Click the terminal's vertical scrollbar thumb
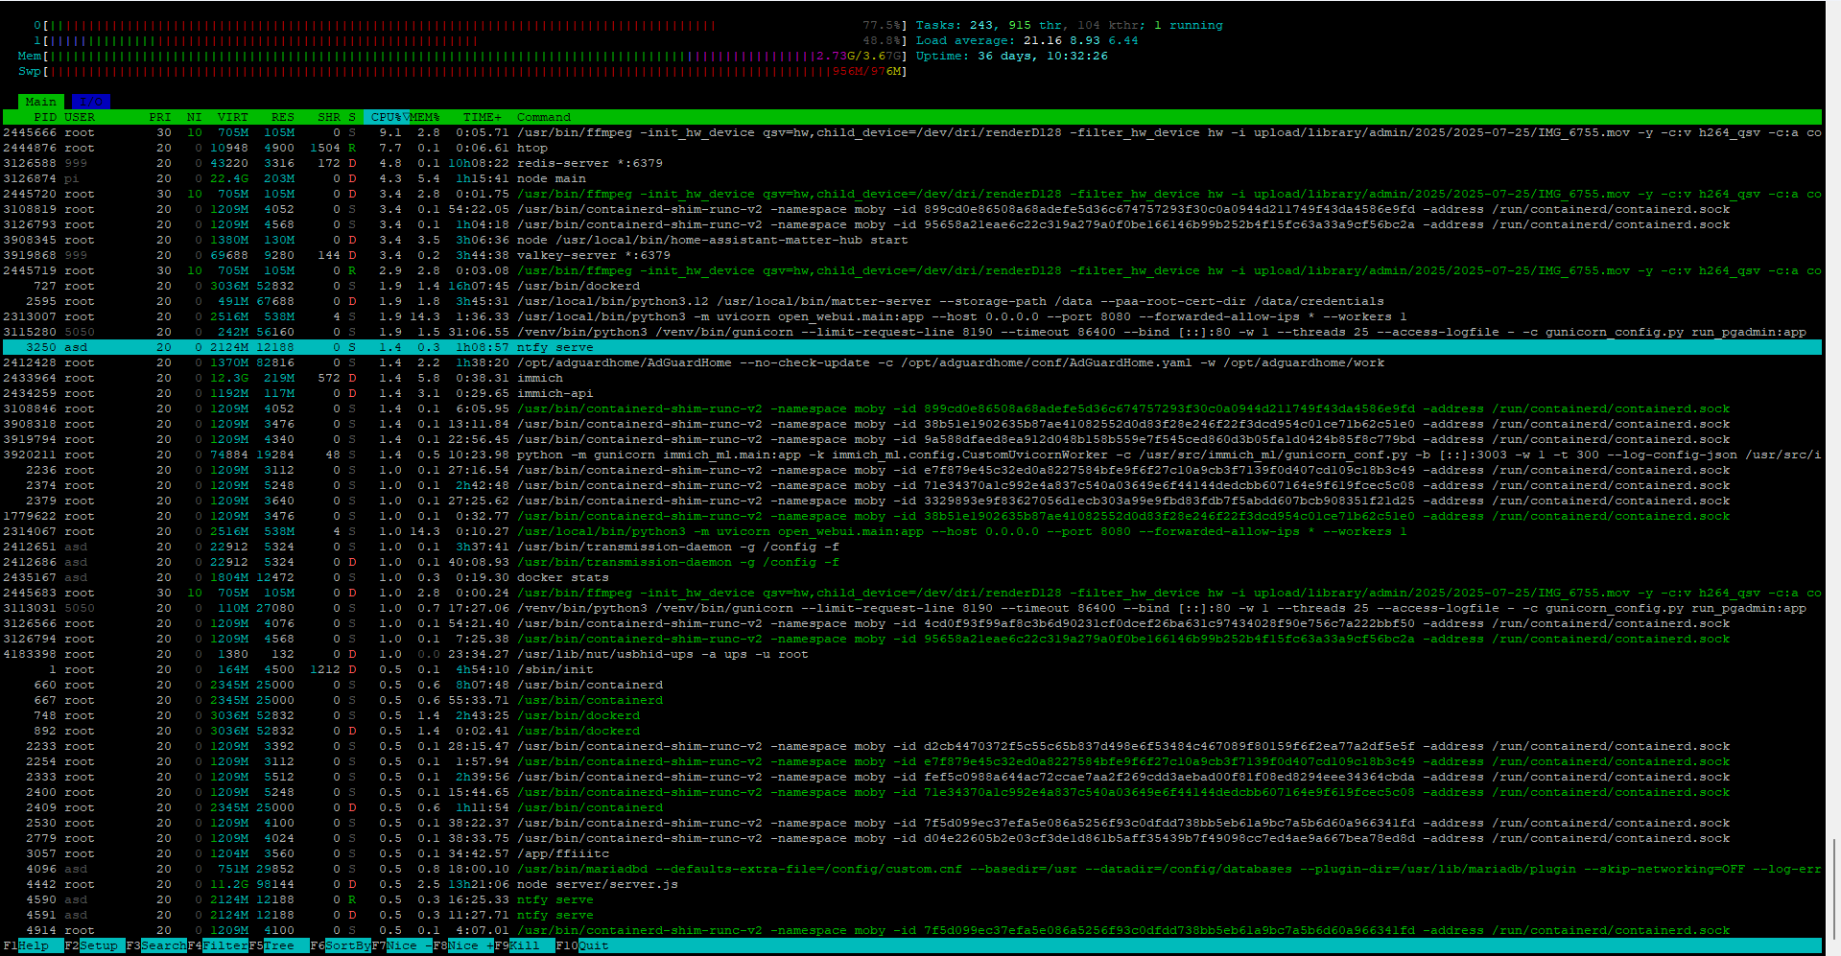 coord(1833,890)
